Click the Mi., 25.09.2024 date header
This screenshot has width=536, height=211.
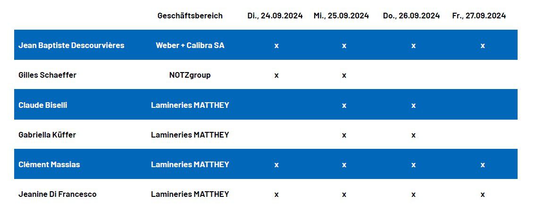coord(341,16)
